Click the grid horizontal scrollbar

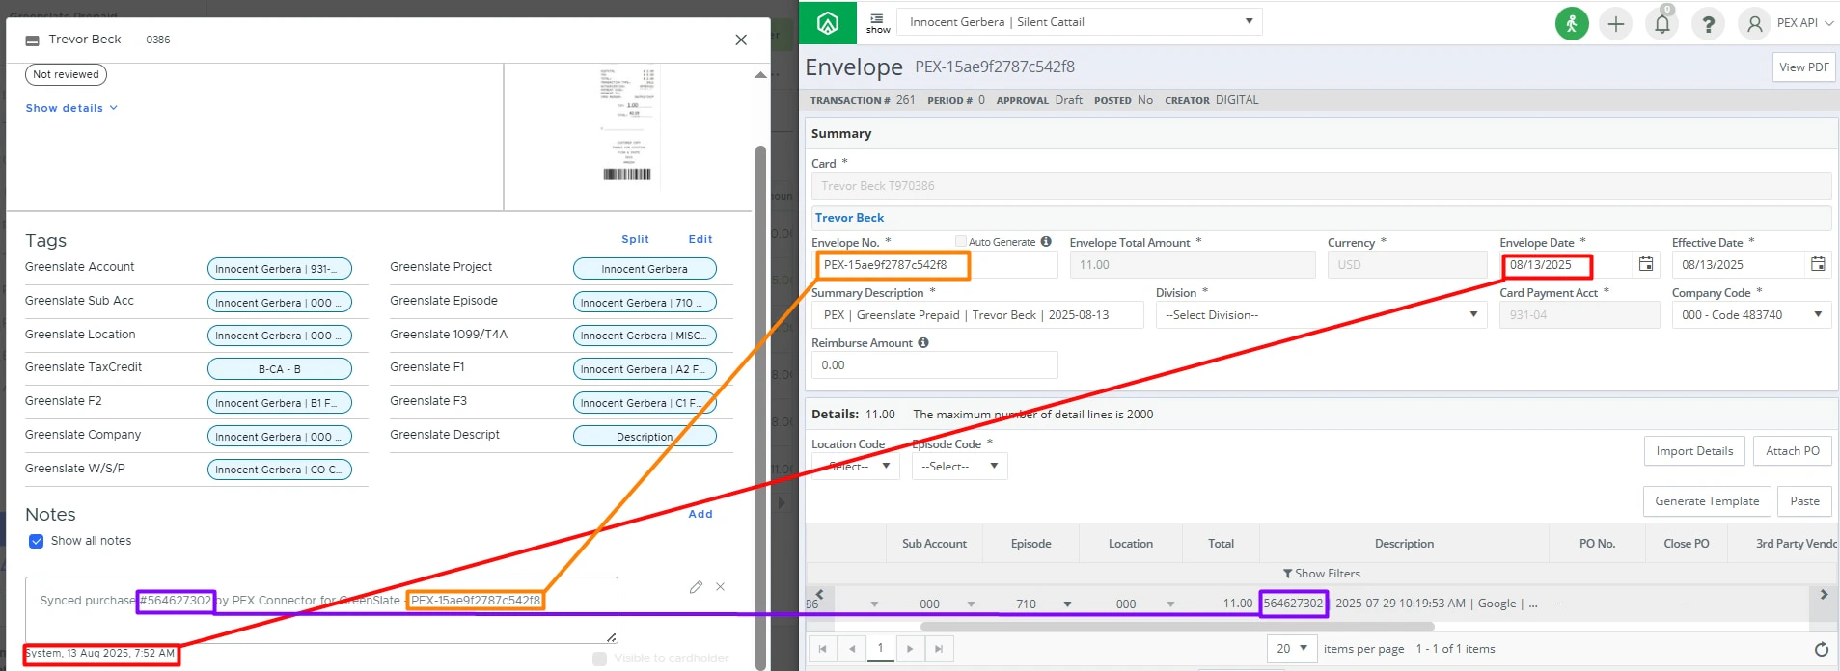(x=1177, y=627)
